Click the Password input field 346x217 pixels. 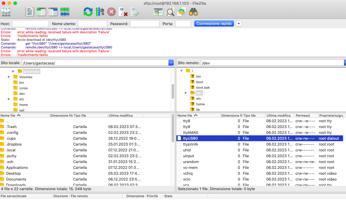145,24
